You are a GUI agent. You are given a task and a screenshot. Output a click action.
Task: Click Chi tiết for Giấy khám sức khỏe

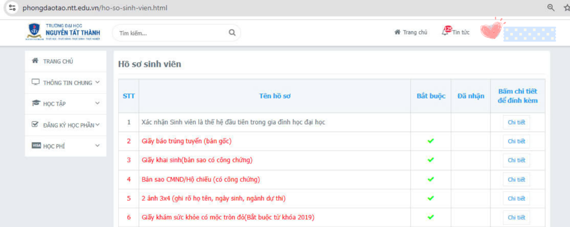tap(516, 217)
